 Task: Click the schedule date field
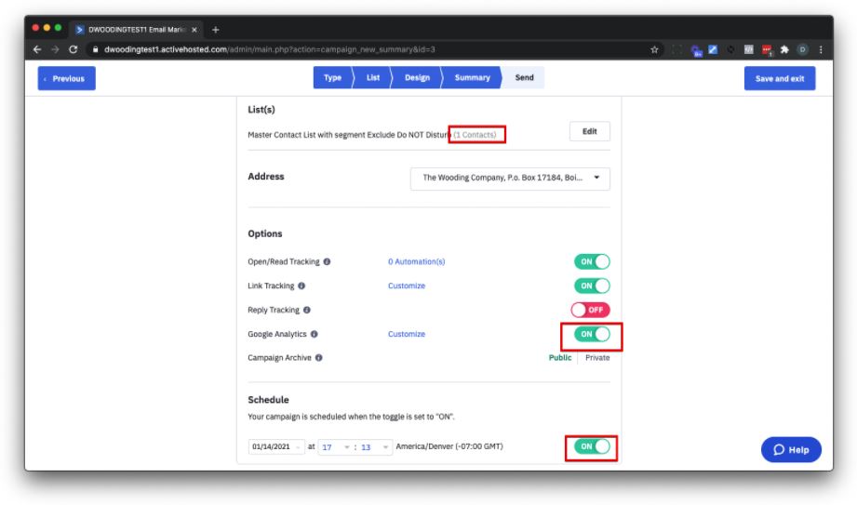click(x=271, y=447)
